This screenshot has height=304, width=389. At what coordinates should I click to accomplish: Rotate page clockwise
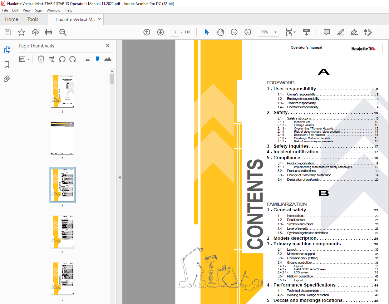pos(73,59)
